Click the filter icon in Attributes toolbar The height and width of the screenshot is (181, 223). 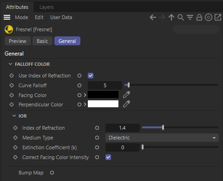pyautogui.click(x=190, y=17)
